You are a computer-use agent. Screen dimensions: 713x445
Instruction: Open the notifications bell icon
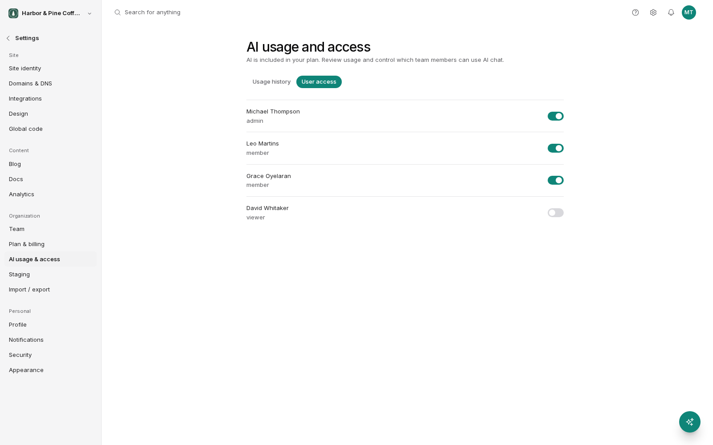(671, 12)
